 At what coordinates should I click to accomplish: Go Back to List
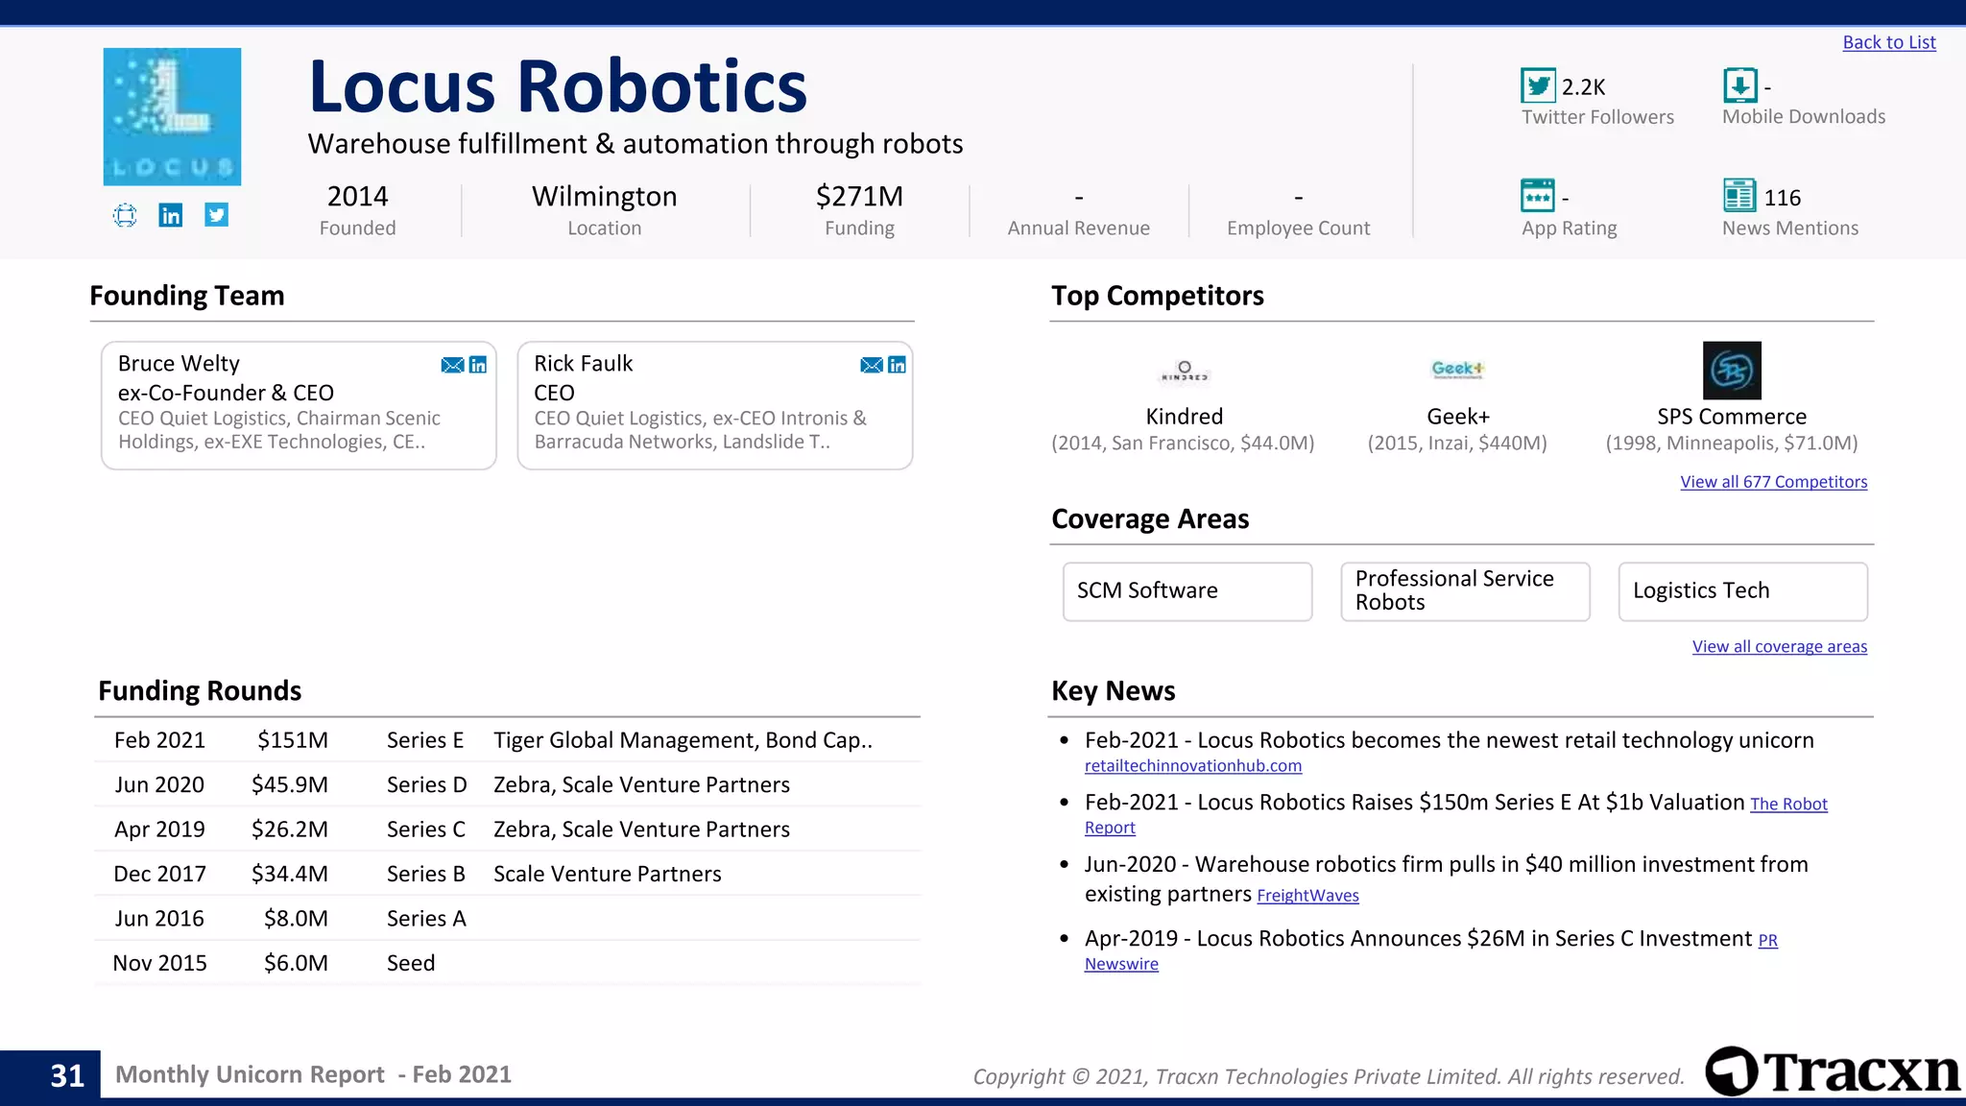1889,42
